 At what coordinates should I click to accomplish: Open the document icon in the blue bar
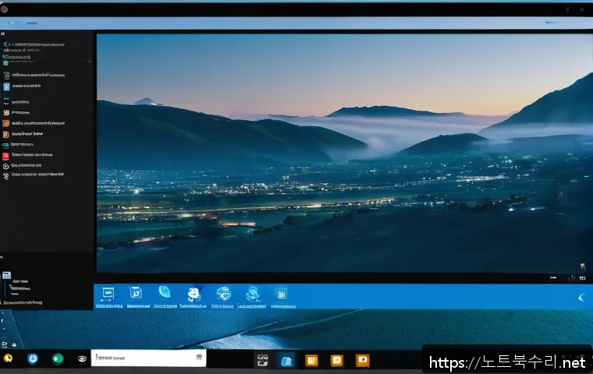(x=135, y=293)
